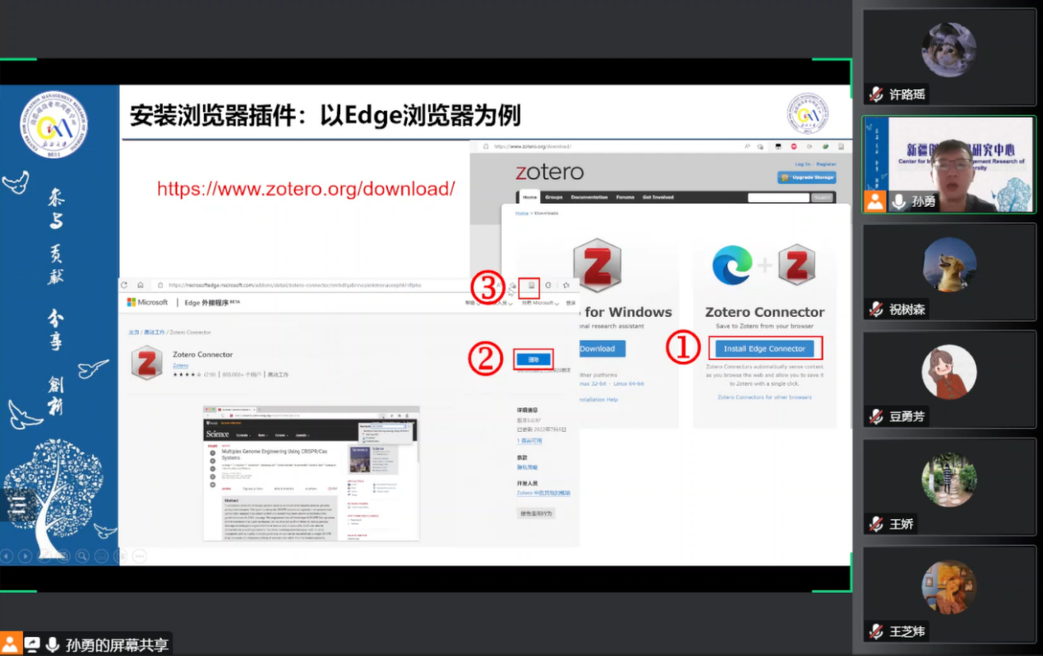Click the Zotero page address bar

click(x=608, y=146)
